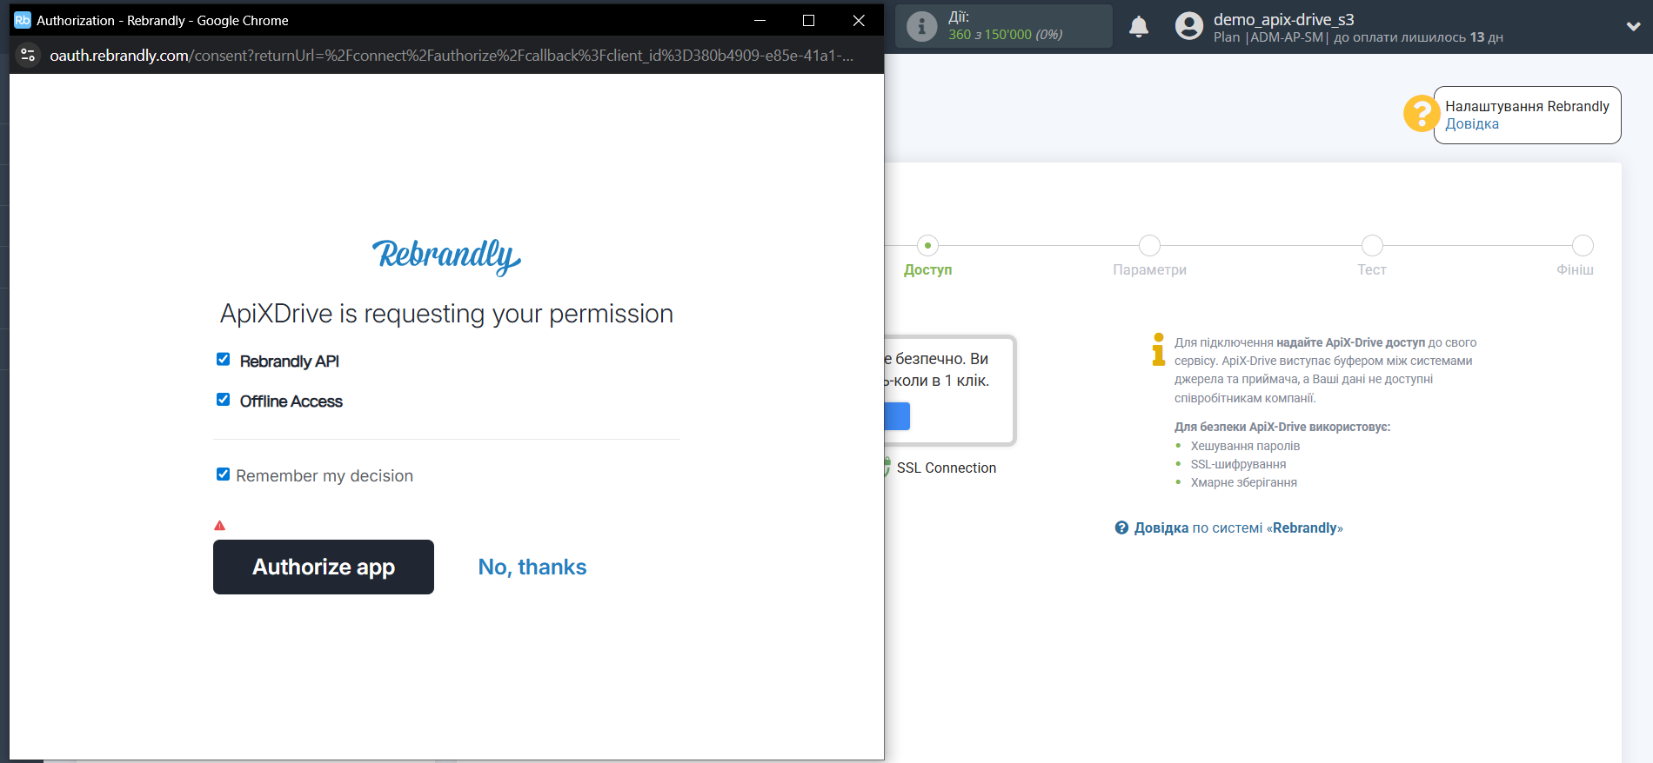Click the yellow info exclamation icon

(1159, 348)
